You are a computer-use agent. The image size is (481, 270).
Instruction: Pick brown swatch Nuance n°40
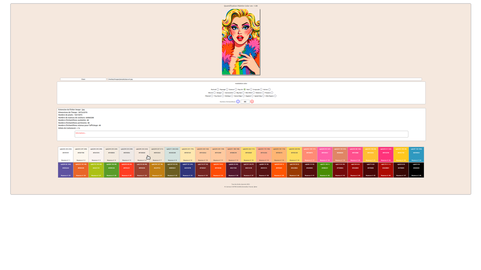coord(294,170)
